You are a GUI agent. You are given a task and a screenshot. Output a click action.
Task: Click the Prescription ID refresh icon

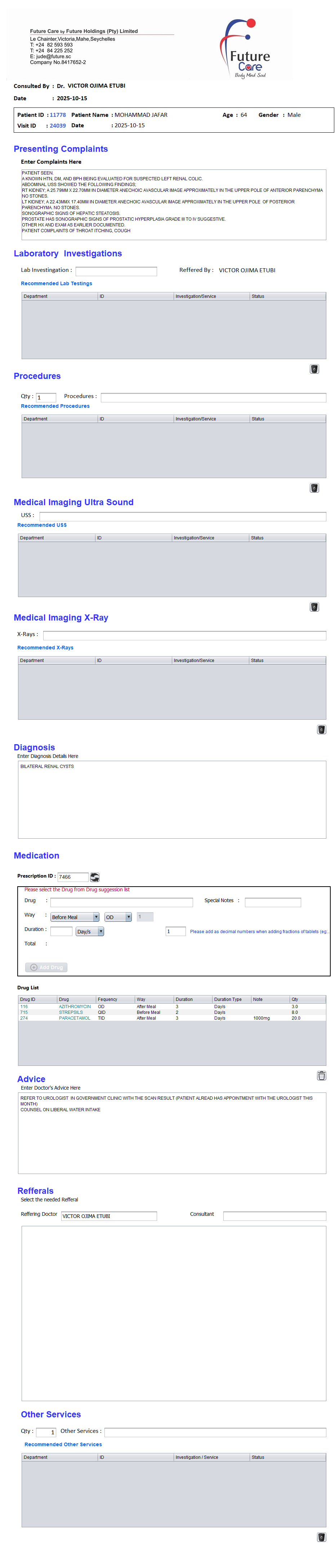95,877
